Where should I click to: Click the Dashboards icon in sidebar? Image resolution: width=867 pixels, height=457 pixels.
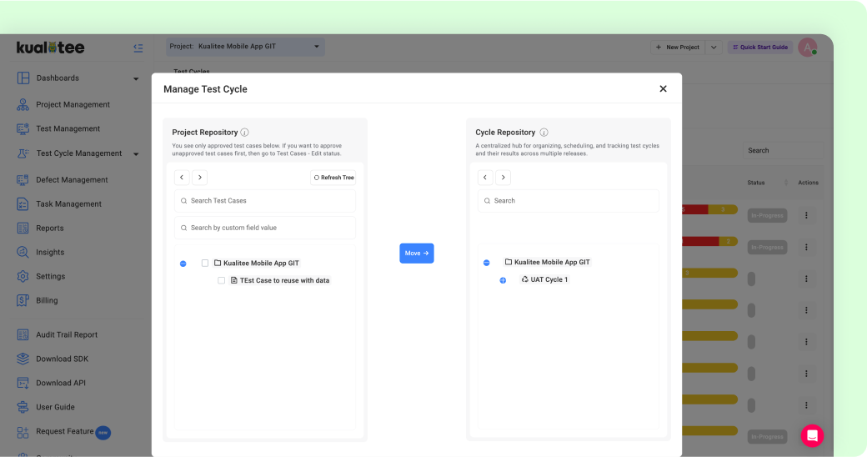(23, 78)
